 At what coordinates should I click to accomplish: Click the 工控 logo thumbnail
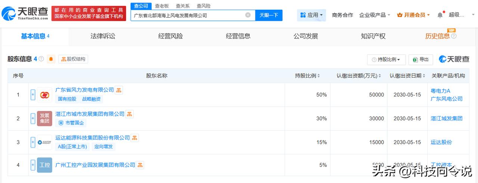click(x=44, y=165)
